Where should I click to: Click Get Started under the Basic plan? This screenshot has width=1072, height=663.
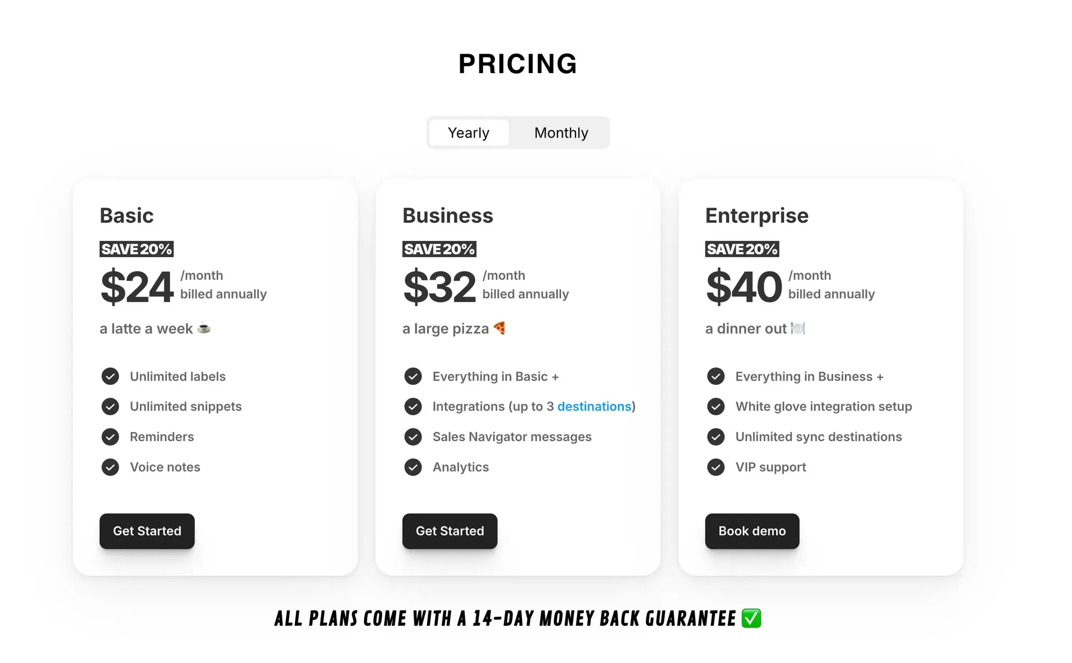coord(147,531)
